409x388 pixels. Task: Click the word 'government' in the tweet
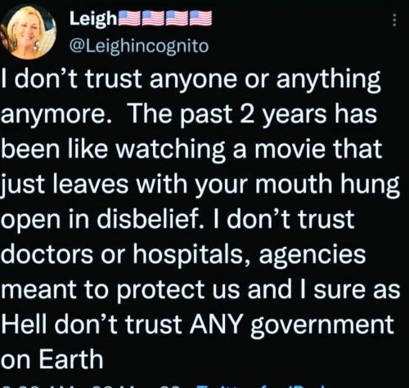click(322, 326)
